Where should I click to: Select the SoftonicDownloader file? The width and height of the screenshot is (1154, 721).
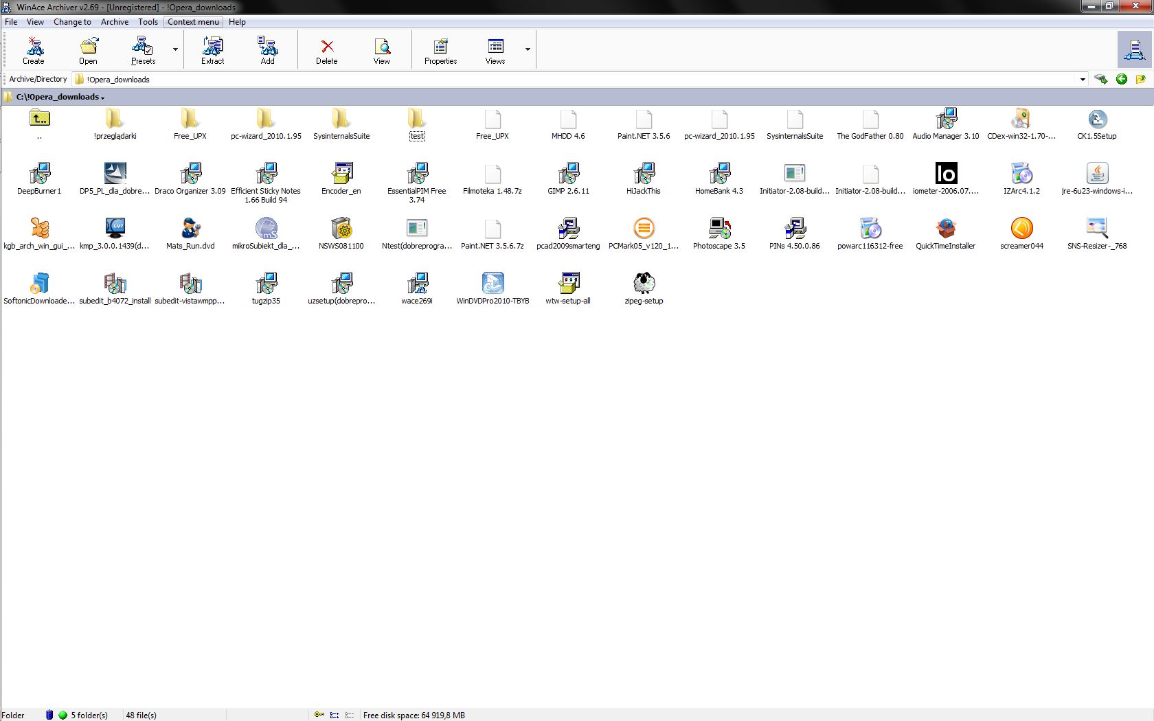(x=39, y=288)
